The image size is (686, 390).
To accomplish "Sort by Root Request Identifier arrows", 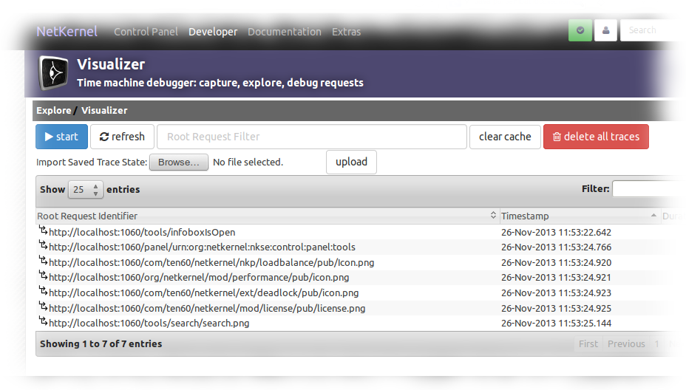I will [493, 215].
